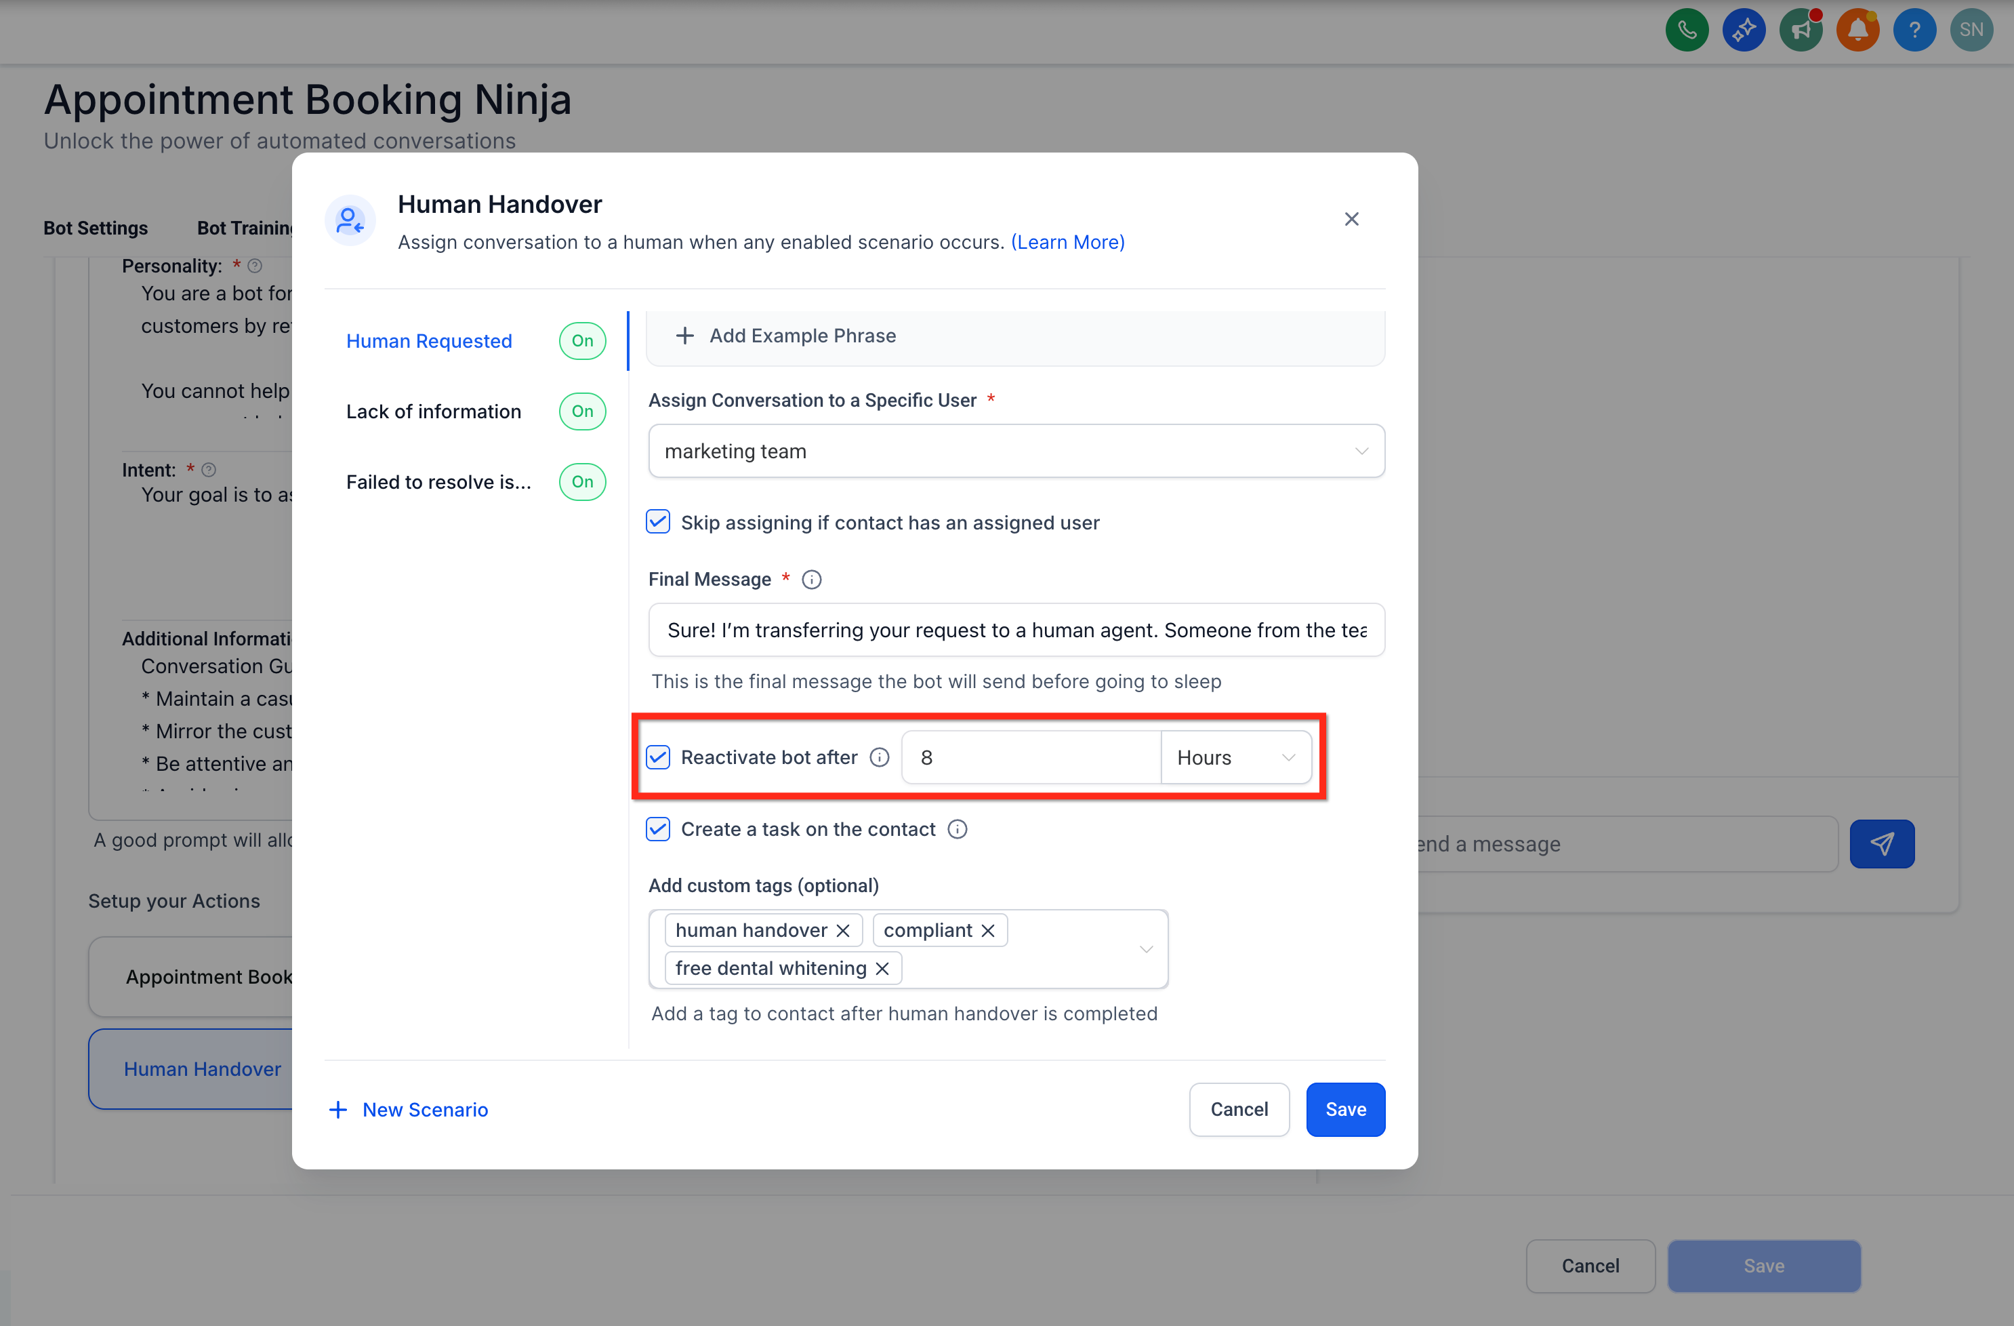Click the blue AI sparkle icon

[x=1743, y=31]
